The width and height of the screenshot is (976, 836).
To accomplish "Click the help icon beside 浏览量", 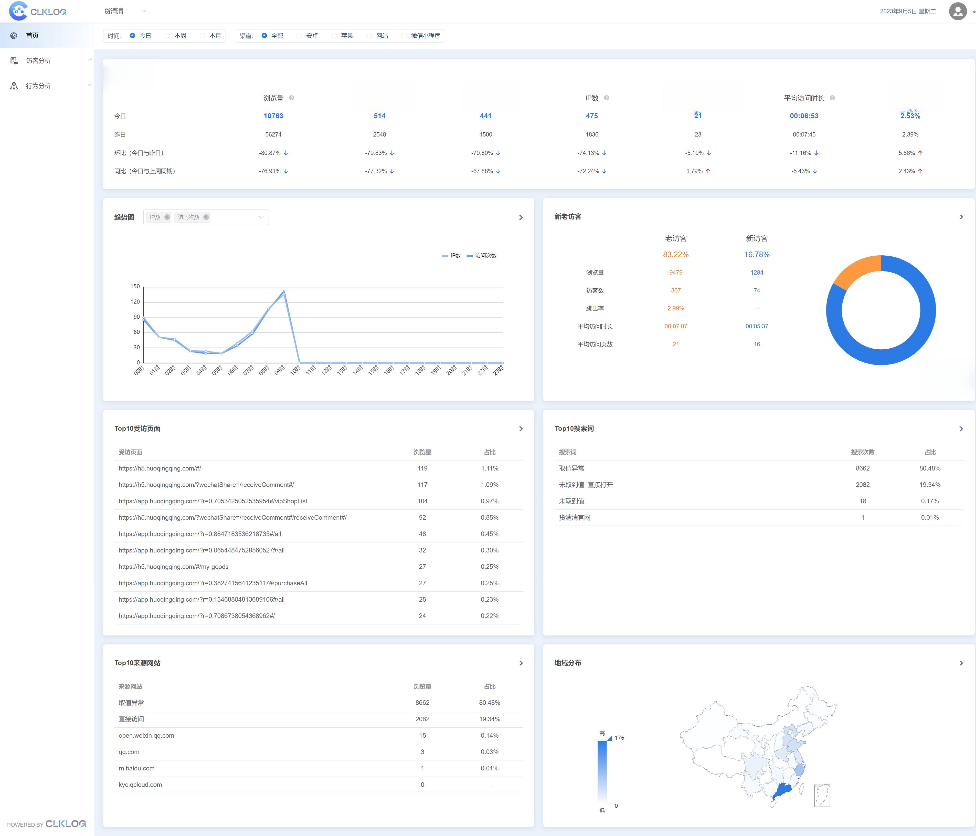I will [x=292, y=98].
